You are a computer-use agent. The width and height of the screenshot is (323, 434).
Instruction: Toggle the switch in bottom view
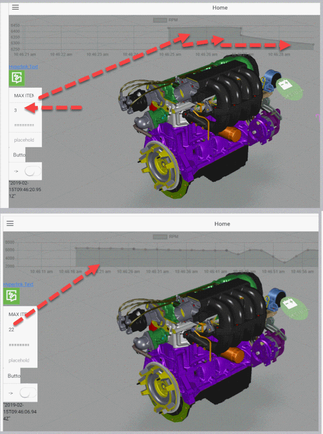(28, 393)
